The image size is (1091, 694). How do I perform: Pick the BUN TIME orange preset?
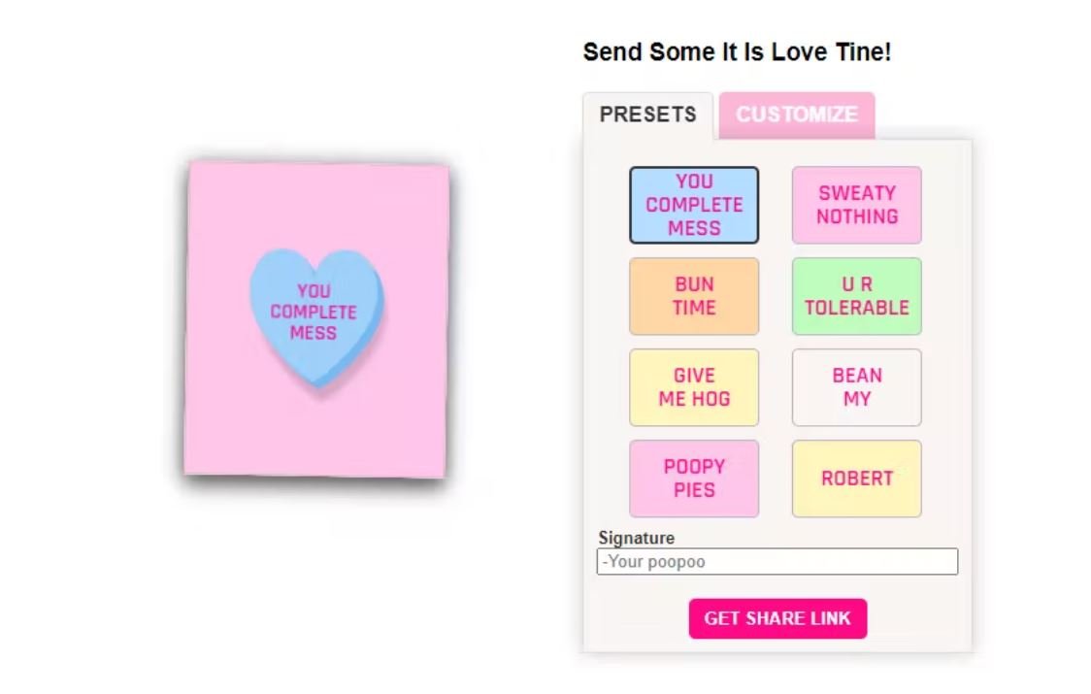pyautogui.click(x=694, y=296)
